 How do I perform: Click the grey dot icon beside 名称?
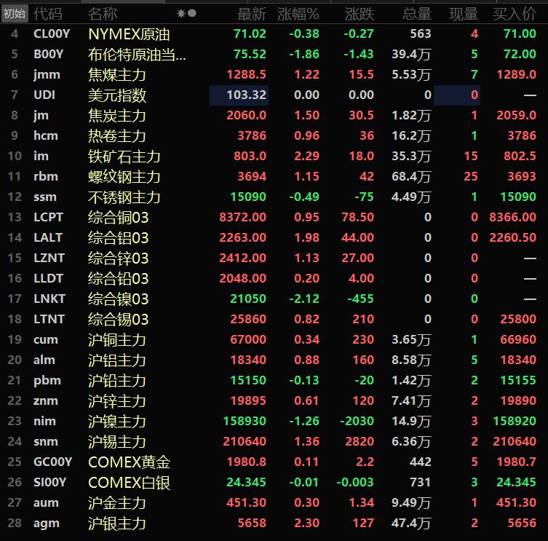tap(192, 13)
